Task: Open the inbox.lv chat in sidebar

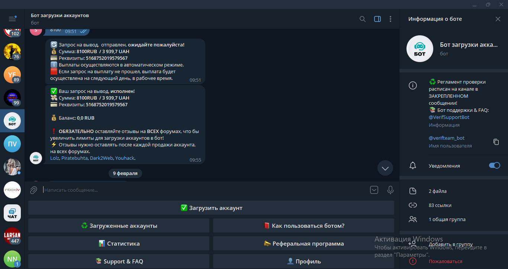Action: pyautogui.click(x=12, y=190)
